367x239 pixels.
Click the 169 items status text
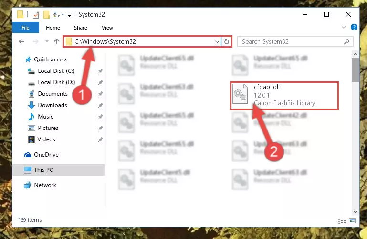pos(30,220)
